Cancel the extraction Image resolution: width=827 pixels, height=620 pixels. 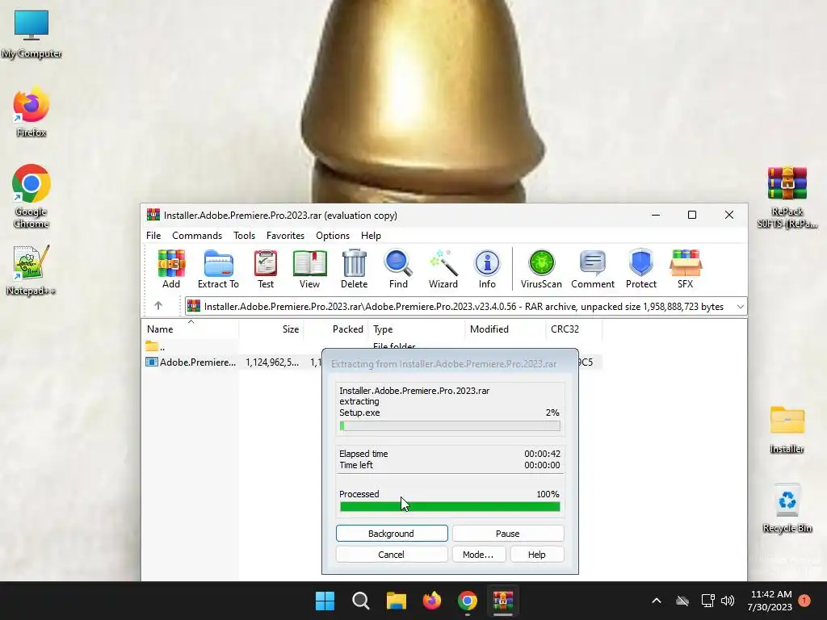(392, 555)
